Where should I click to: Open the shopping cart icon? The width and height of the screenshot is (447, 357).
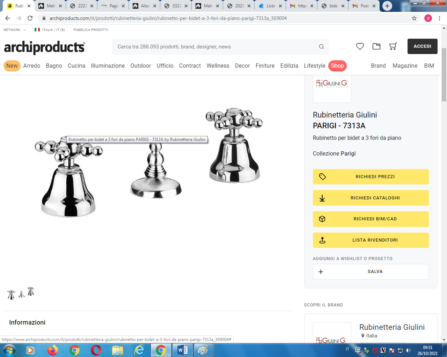(393, 46)
